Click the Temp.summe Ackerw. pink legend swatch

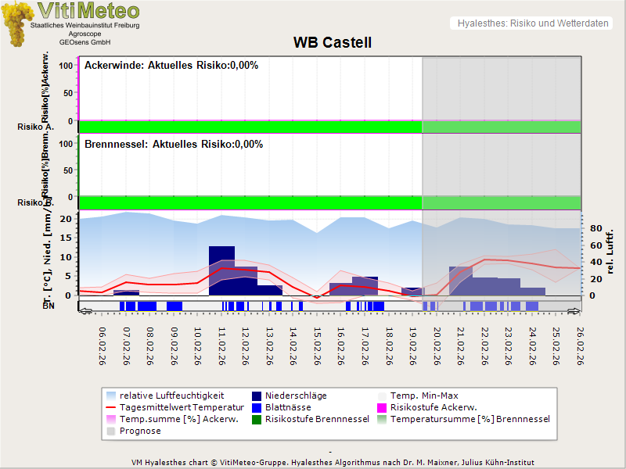point(110,419)
